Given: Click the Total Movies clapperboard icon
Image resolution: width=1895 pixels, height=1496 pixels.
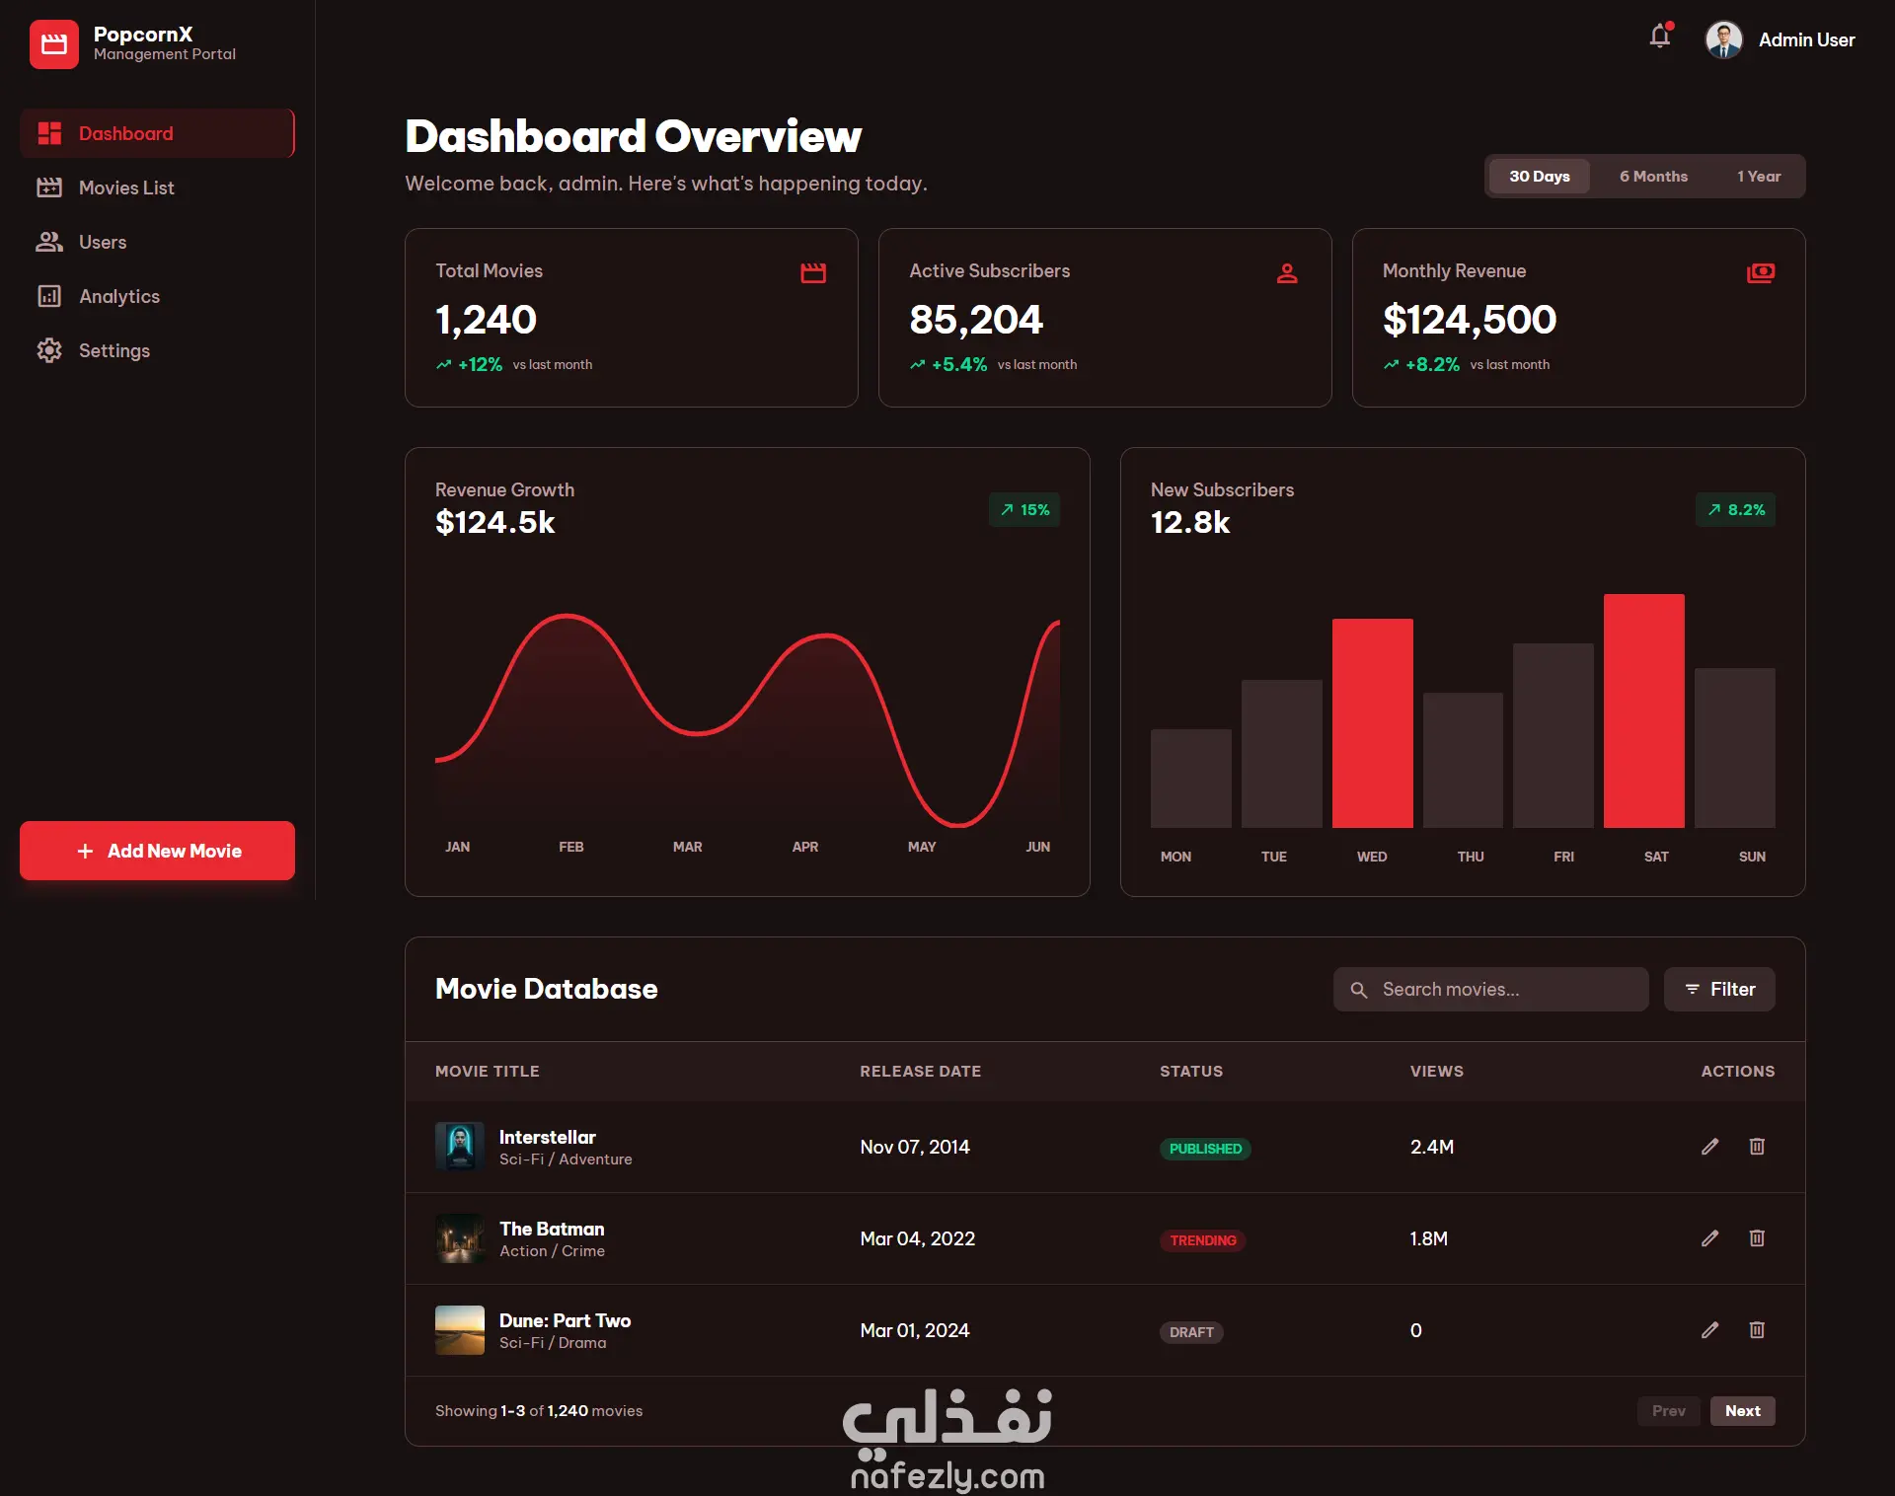Looking at the screenshot, I should tap(813, 272).
